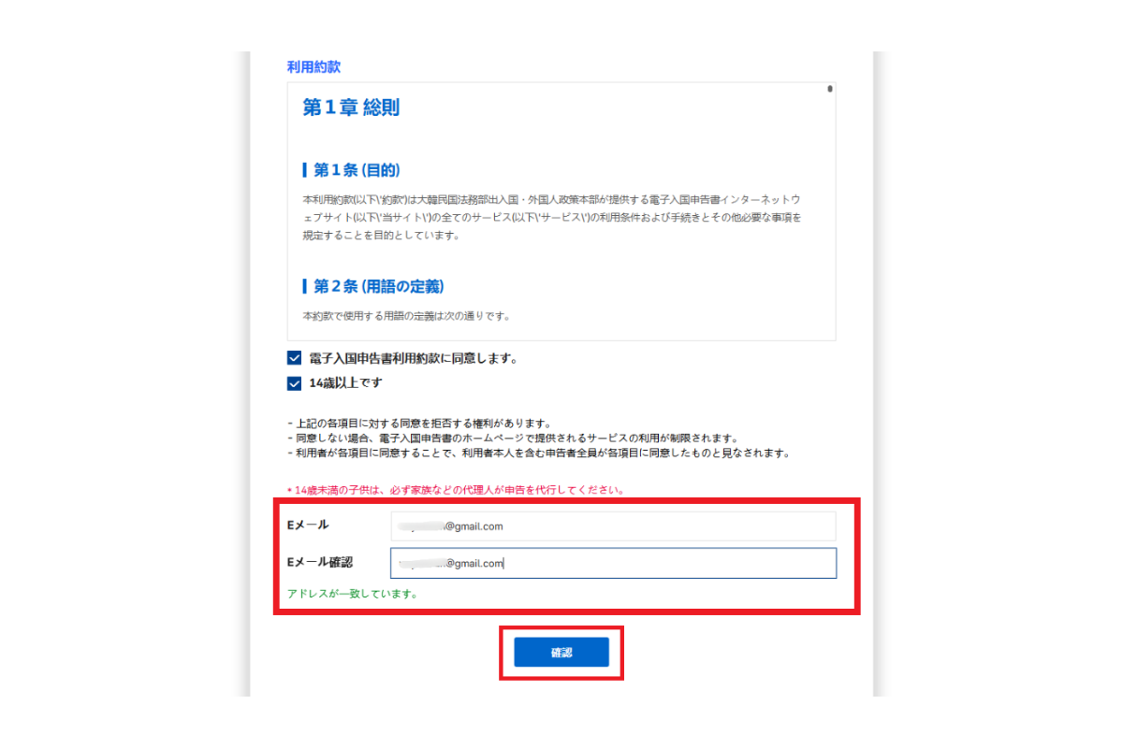Image resolution: width=1123 pixels, height=748 pixels.
Task: Click the Eメール確認 field label
Action: (319, 562)
